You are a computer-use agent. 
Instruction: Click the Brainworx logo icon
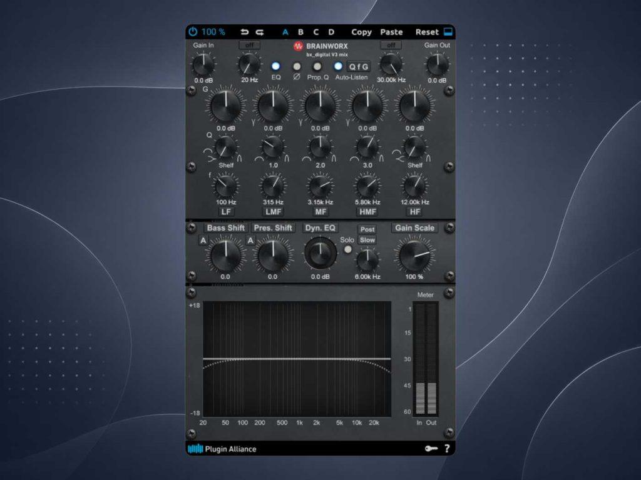pos(298,46)
